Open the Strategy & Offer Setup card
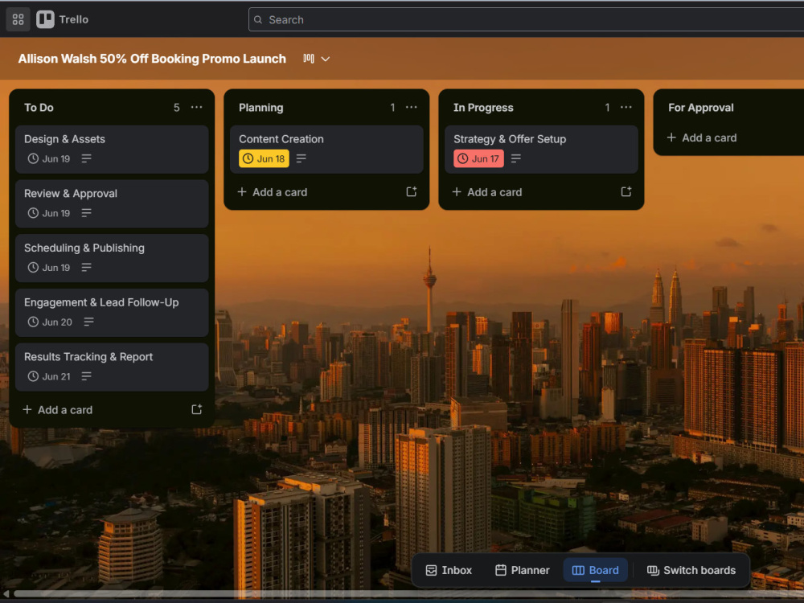Image resolution: width=804 pixels, height=603 pixels. pyautogui.click(x=541, y=150)
